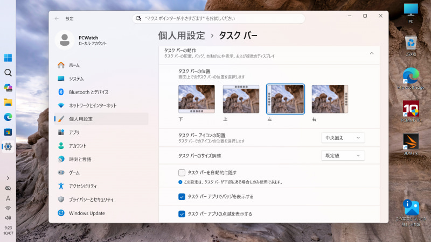This screenshot has height=242, width=431.
Task: Click the paintbrush icon for 個人用設定
Action: coord(61,119)
